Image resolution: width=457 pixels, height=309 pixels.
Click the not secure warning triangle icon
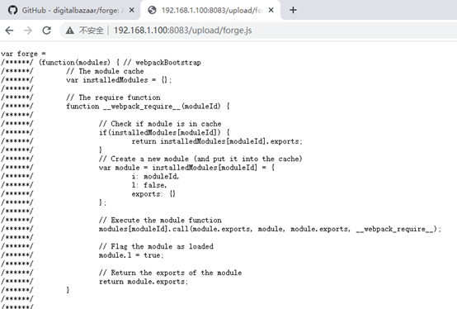(x=69, y=31)
